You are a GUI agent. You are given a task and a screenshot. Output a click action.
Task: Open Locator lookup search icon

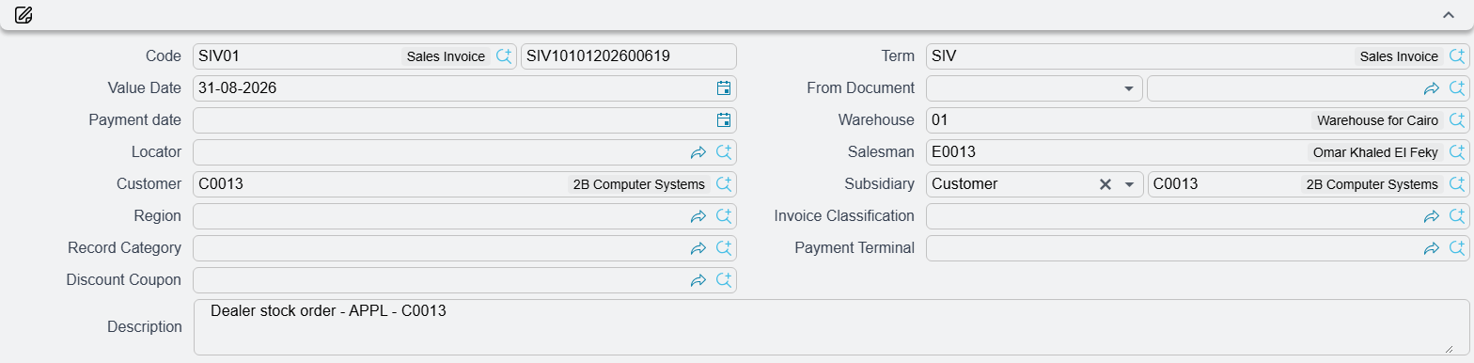click(724, 152)
